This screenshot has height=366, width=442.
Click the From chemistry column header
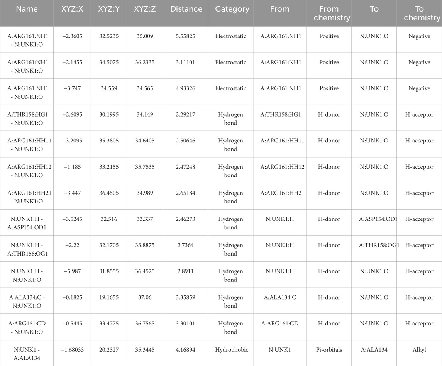click(329, 13)
